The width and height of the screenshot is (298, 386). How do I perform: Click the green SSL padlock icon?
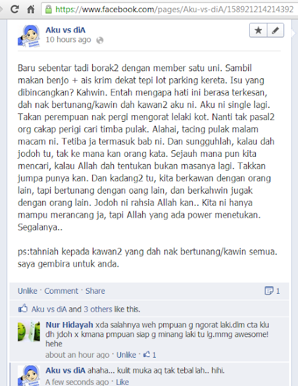click(49, 10)
